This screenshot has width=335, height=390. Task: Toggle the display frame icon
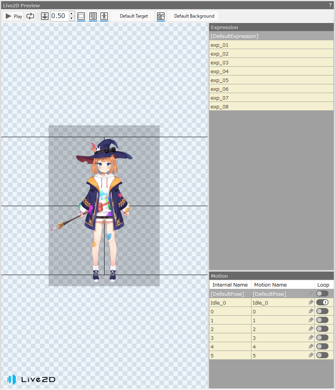coord(81,16)
